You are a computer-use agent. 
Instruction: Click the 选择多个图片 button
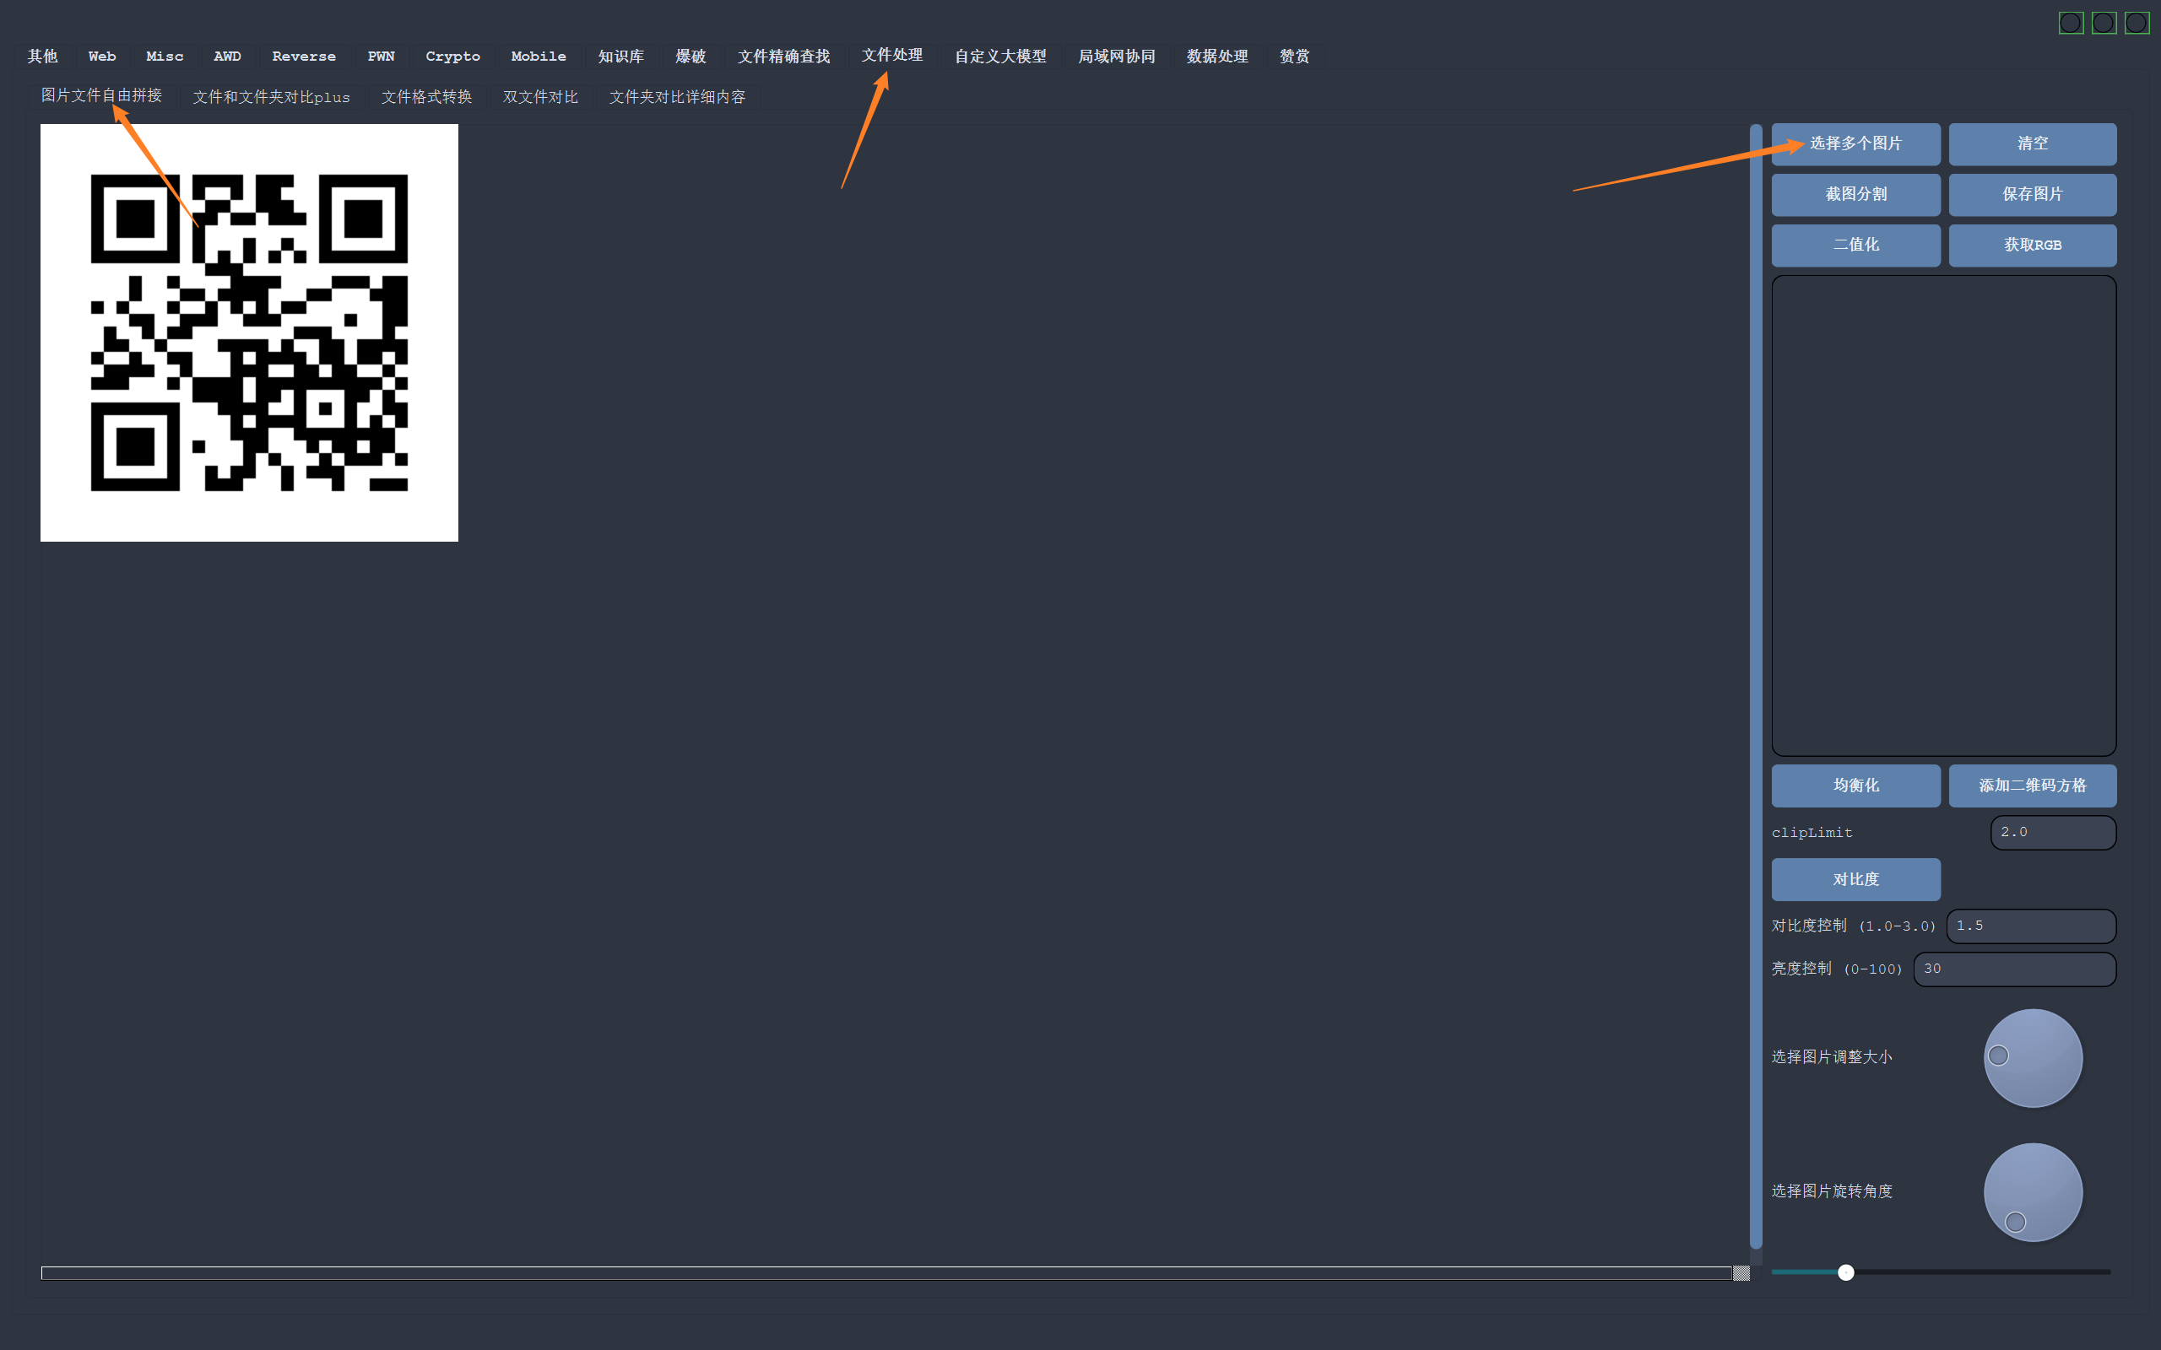(1855, 143)
